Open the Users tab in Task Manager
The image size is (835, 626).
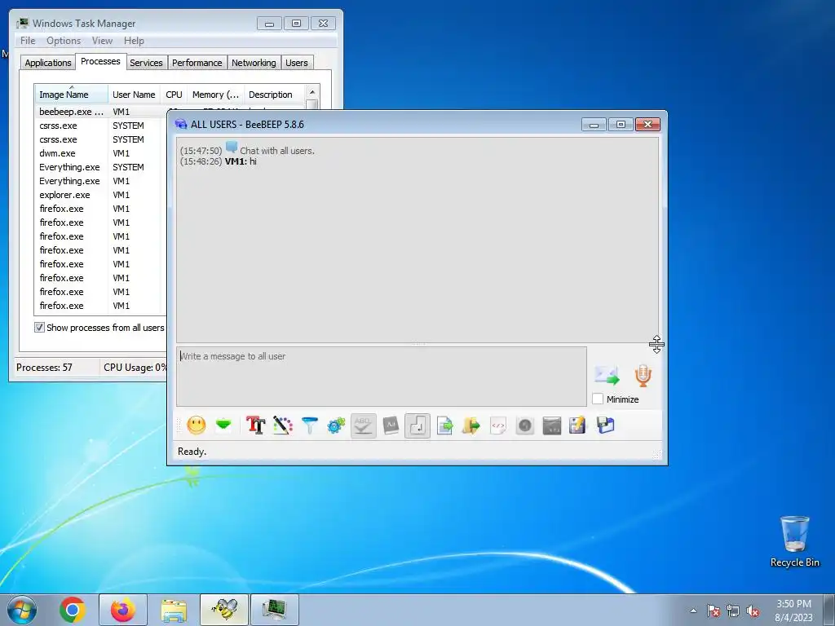click(x=297, y=63)
